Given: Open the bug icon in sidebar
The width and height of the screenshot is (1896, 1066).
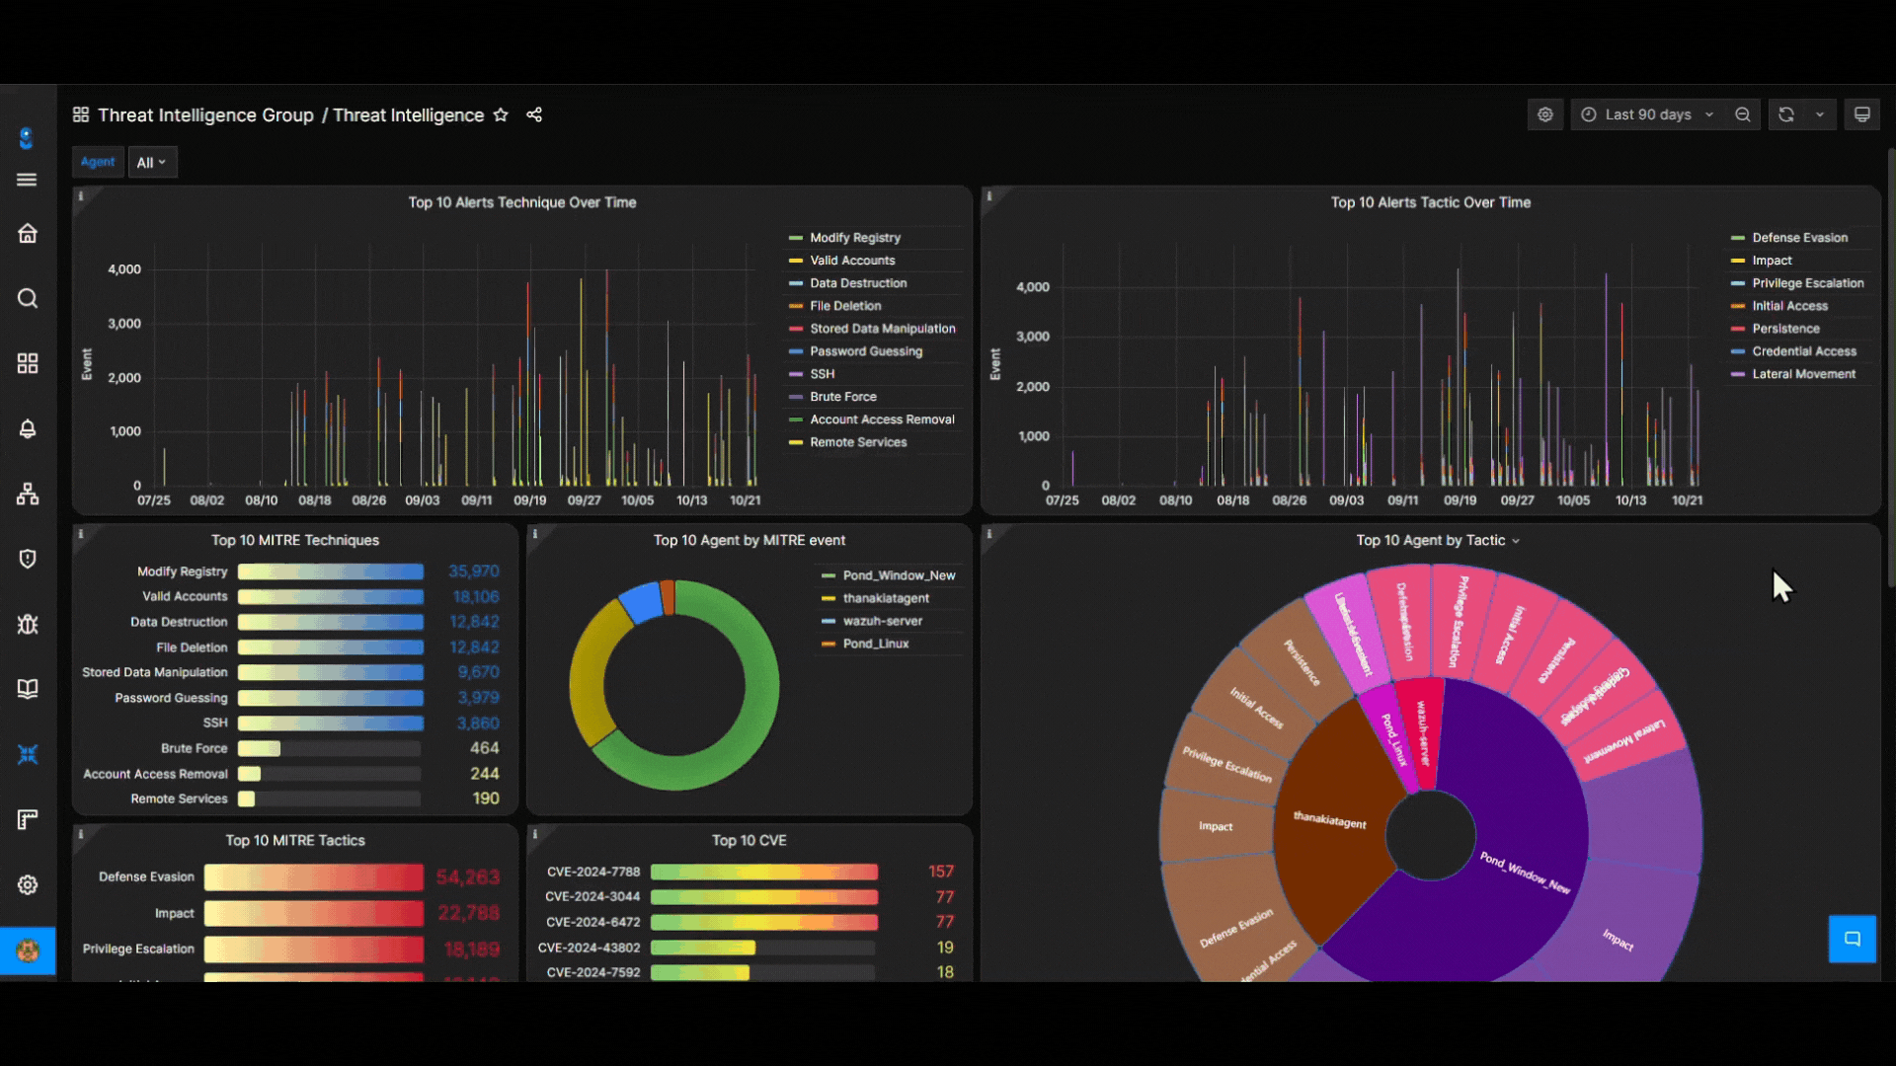Looking at the screenshot, I should pyautogui.click(x=28, y=624).
